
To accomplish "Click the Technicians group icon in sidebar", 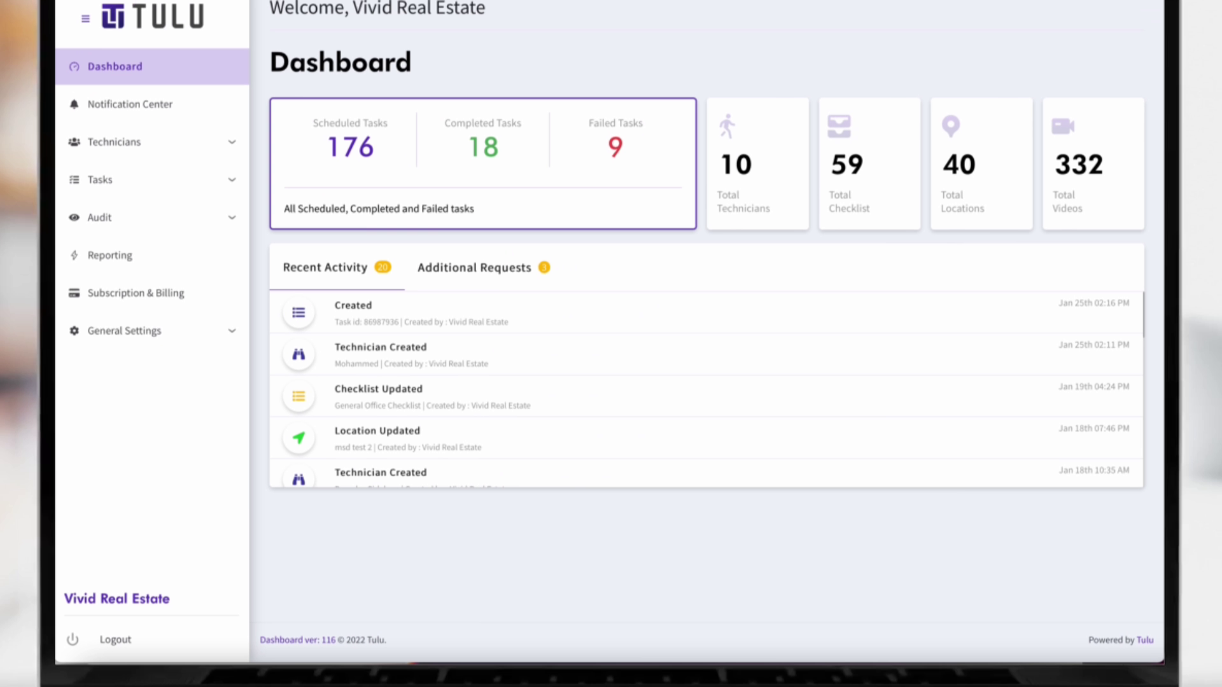I will 74,142.
